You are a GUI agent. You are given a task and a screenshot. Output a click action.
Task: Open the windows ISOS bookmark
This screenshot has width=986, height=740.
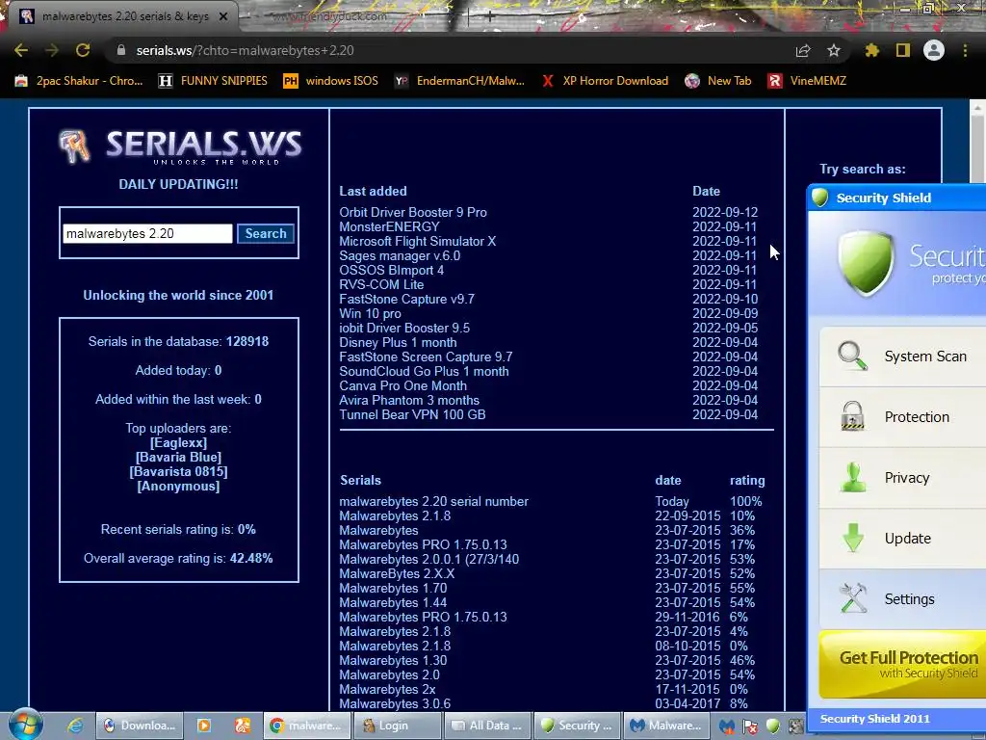331,81
